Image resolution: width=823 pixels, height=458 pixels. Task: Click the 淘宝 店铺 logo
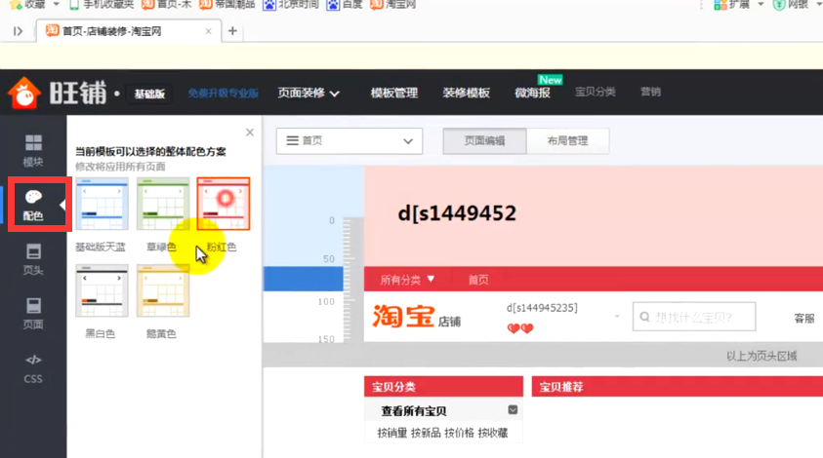[x=417, y=317]
